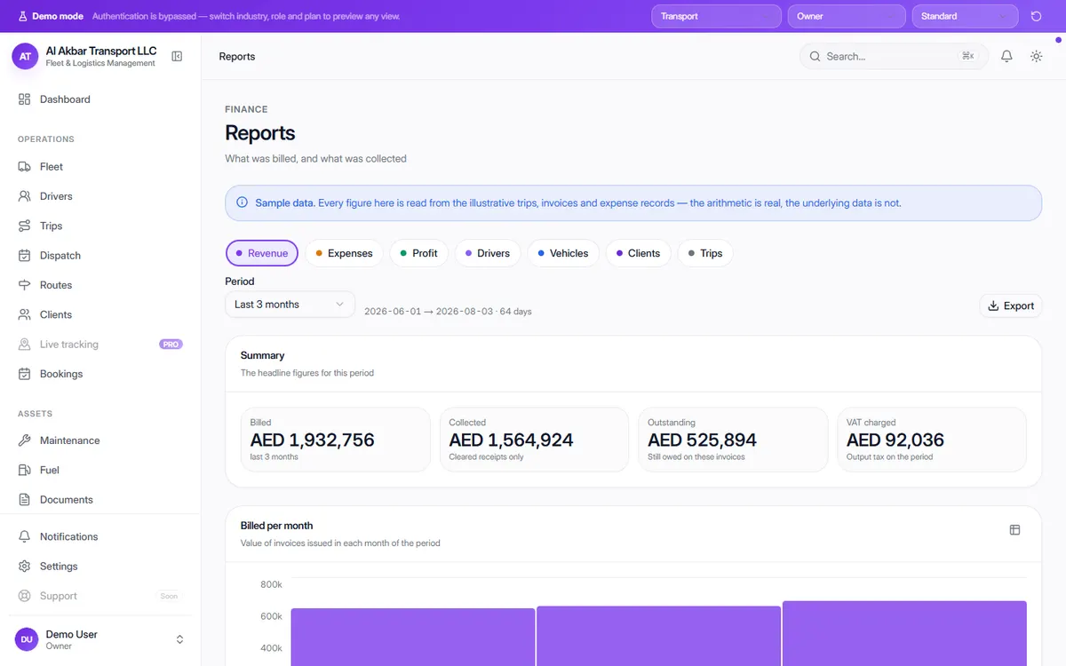1066x666 pixels.
Task: Open Fleet from the sidebar
Action: point(100,167)
